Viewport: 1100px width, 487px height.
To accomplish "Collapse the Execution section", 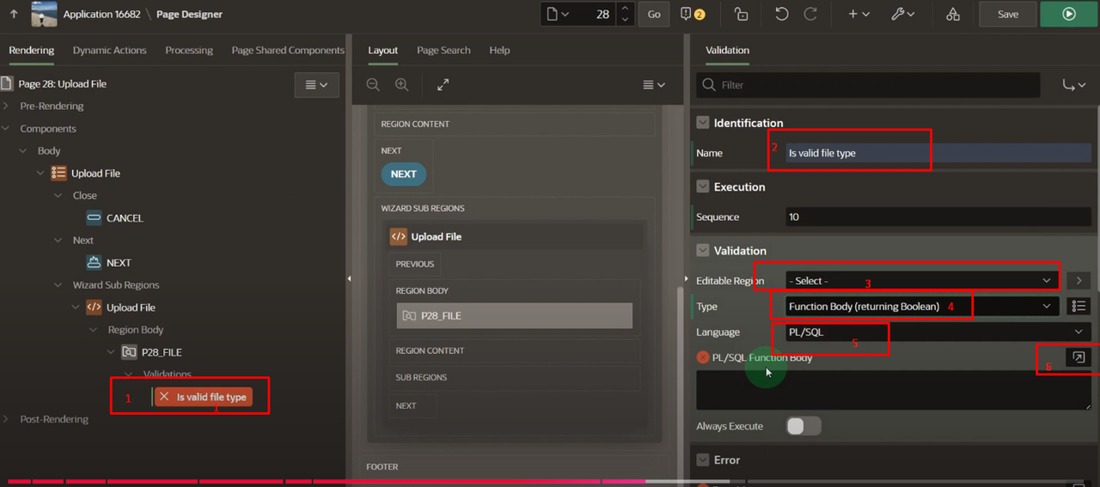I will pyautogui.click(x=703, y=186).
